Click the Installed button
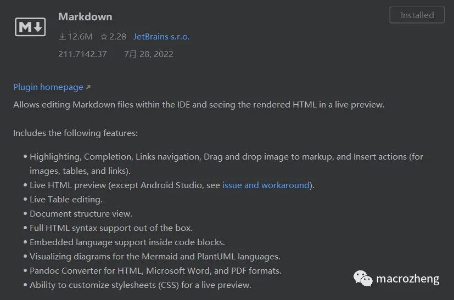 coord(417,15)
